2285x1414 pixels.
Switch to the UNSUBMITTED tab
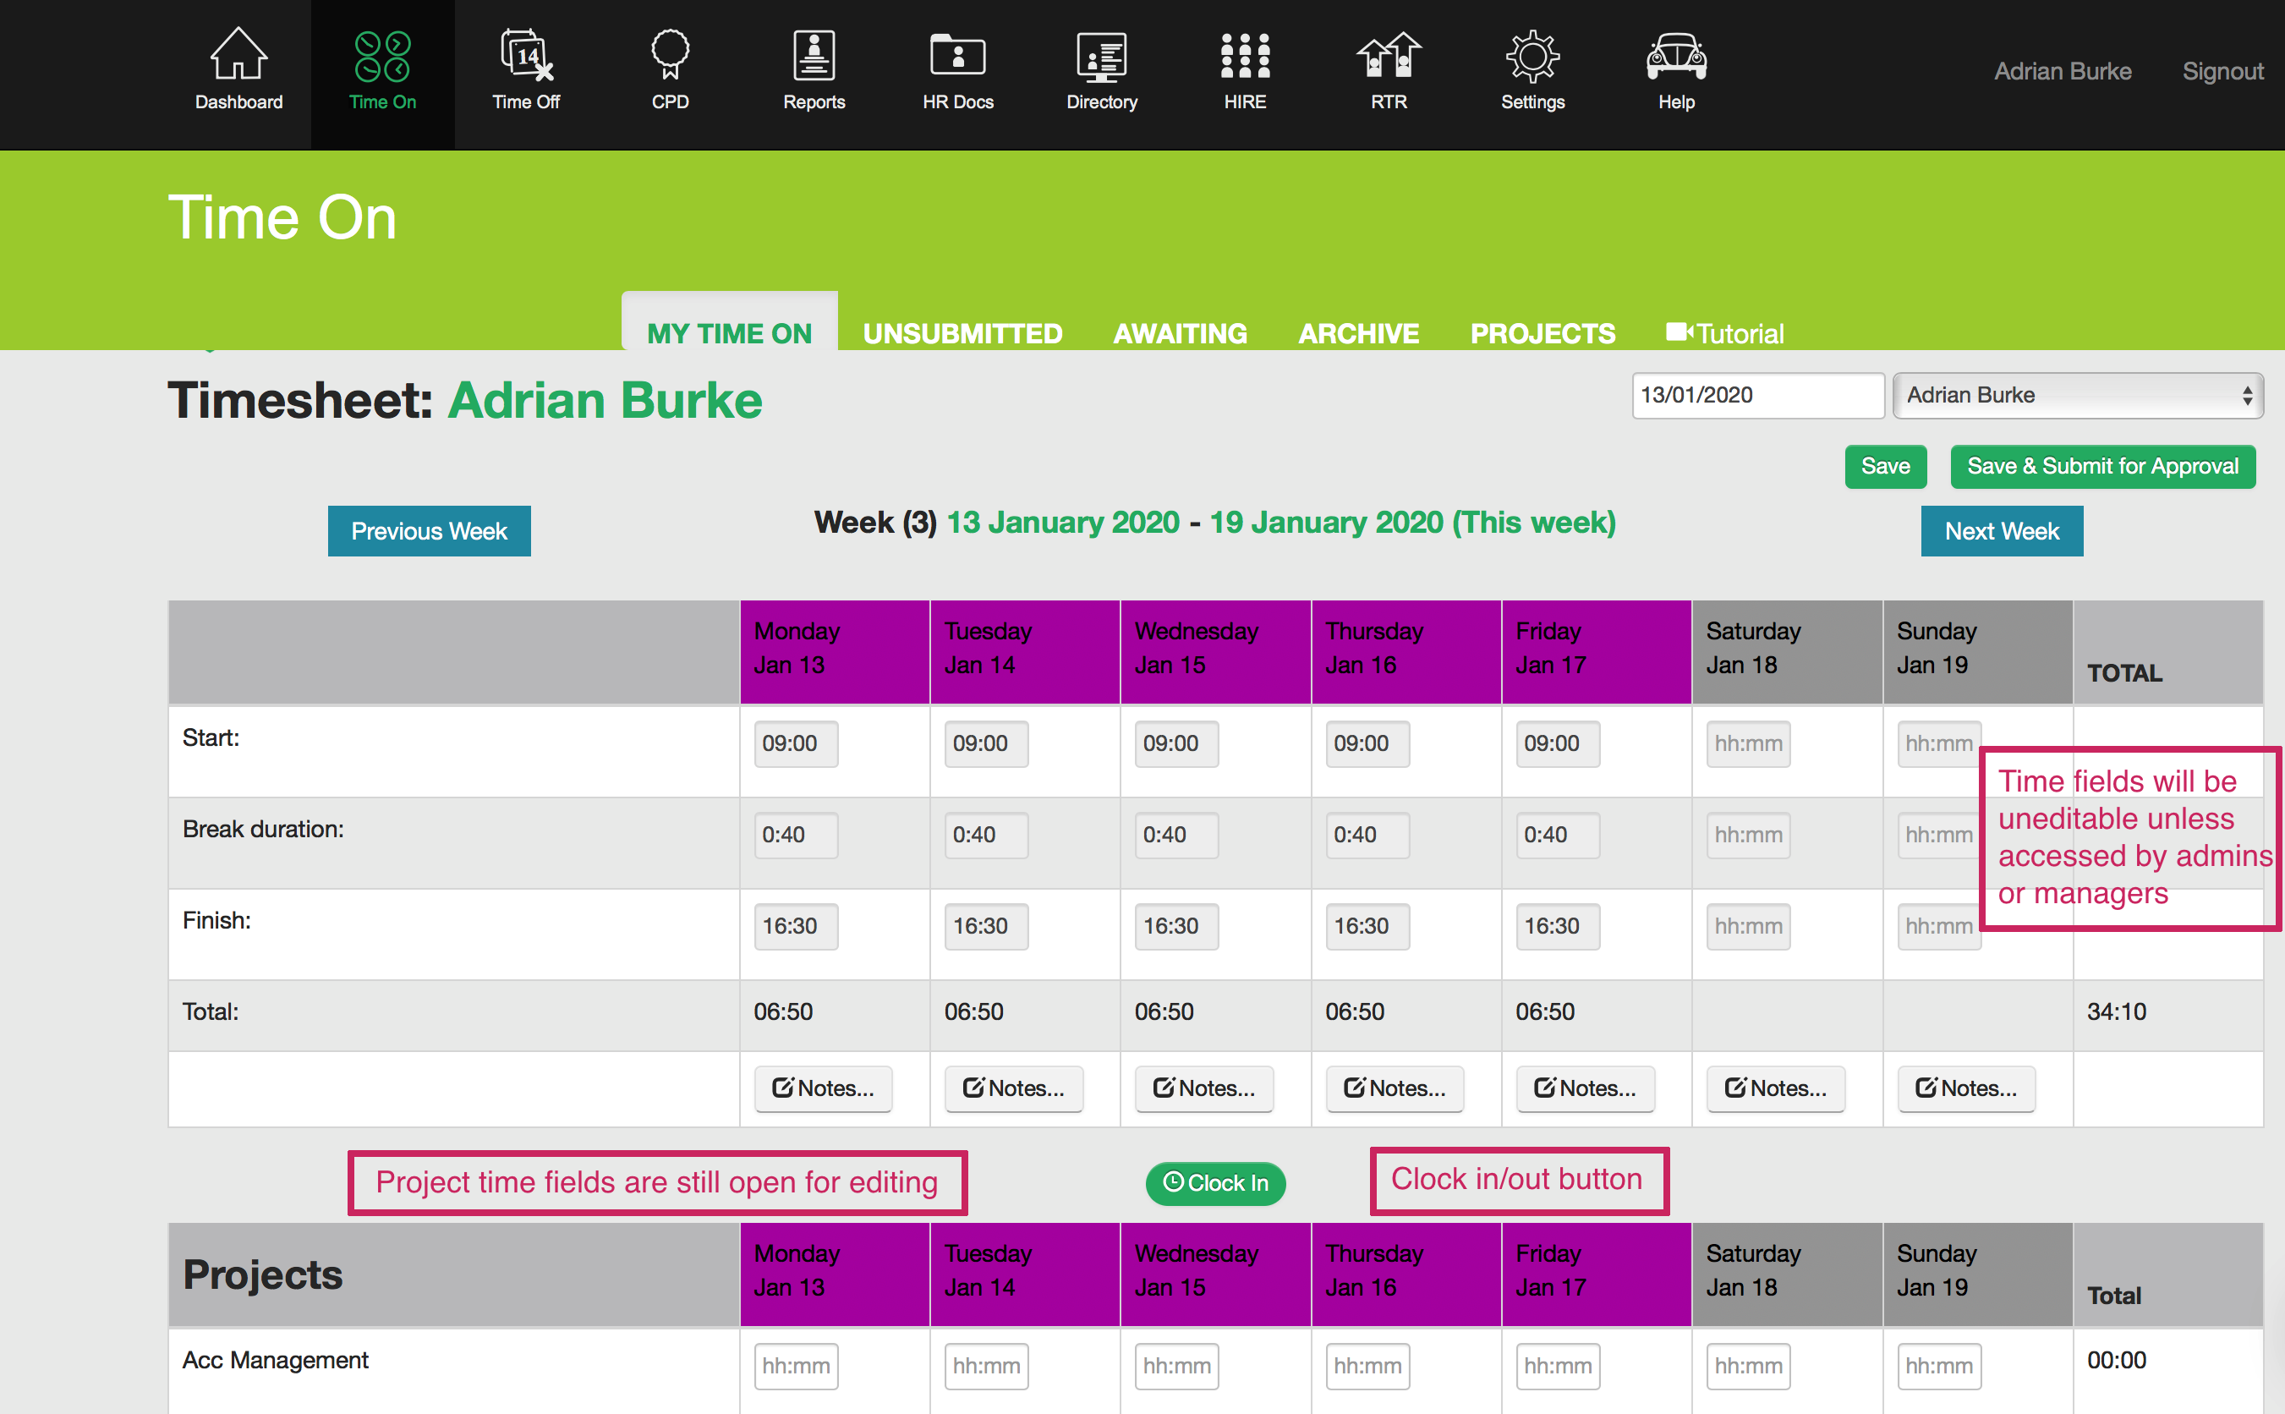[962, 334]
